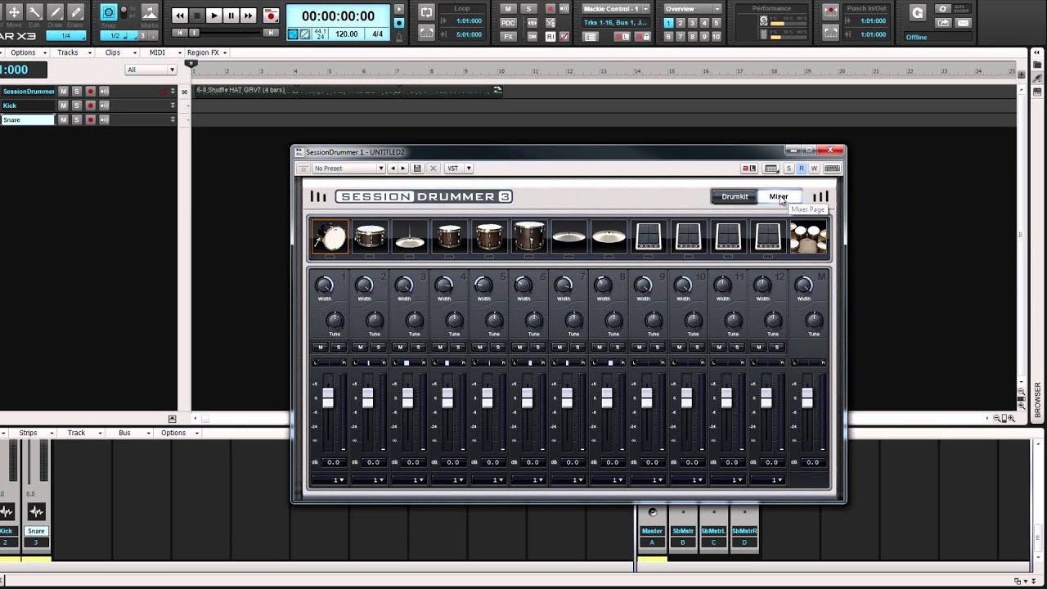
Task: Select the Erase tool
Action: [x=76, y=12]
